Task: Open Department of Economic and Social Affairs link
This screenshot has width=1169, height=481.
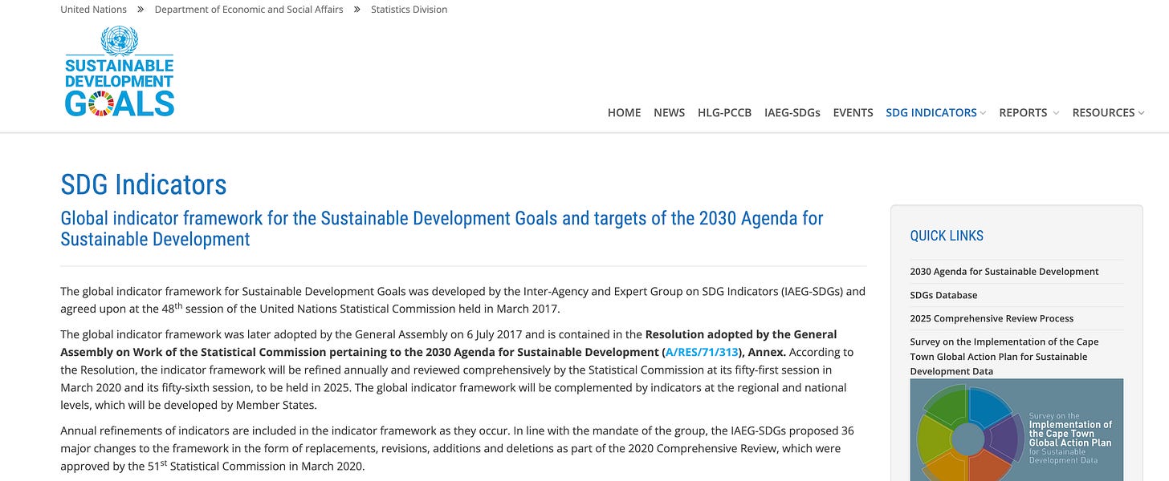Action: point(249,10)
